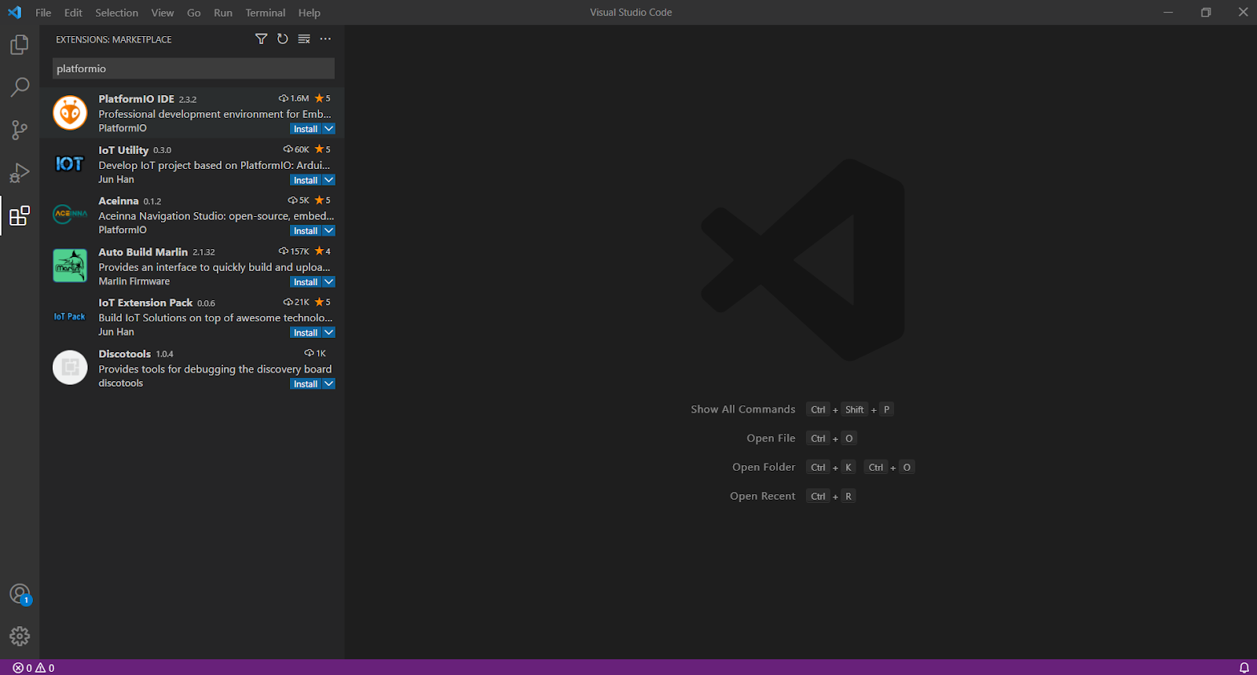Select the Extensions view icon
The height and width of the screenshot is (675, 1257).
point(20,215)
